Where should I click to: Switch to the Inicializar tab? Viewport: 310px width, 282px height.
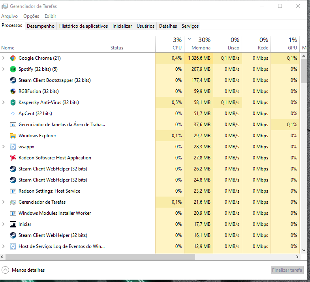pyautogui.click(x=122, y=26)
